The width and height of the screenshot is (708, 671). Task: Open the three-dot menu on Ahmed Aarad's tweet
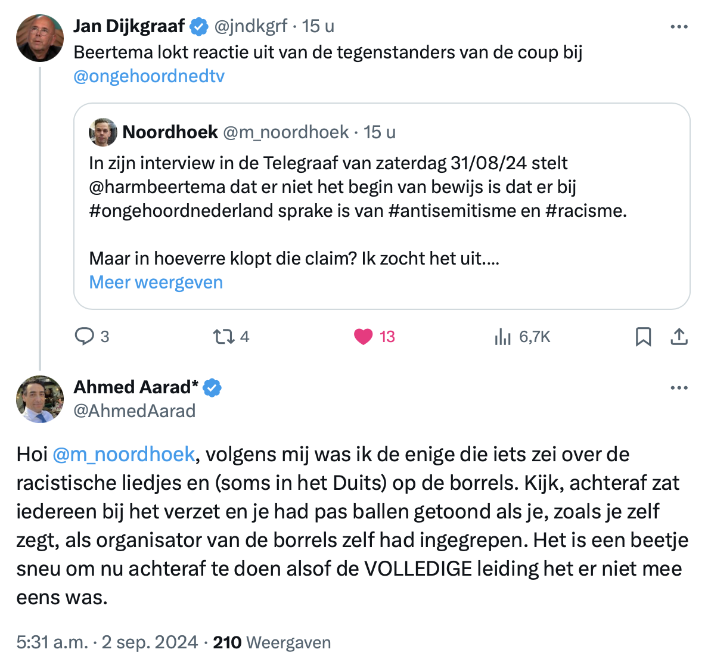click(679, 388)
